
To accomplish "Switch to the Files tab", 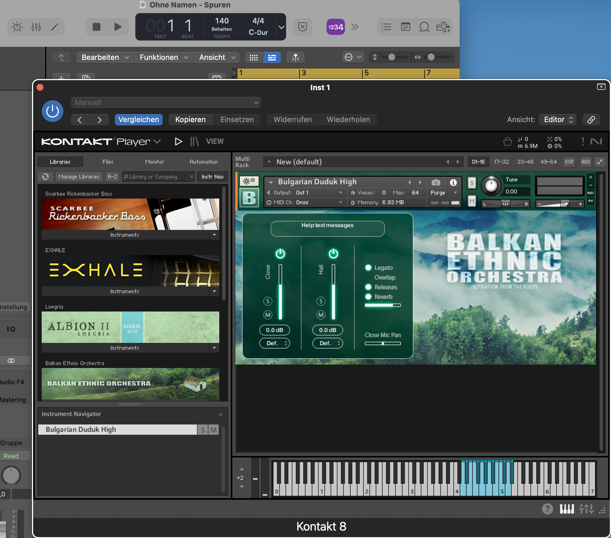I will (108, 162).
